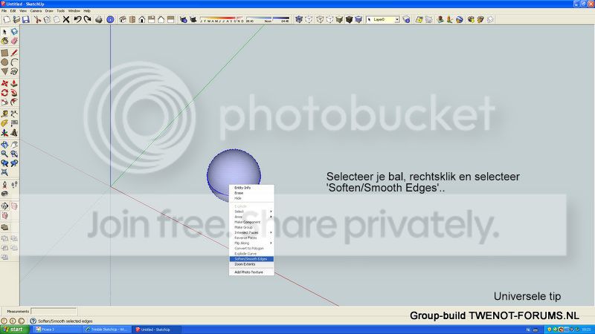Select the Walk footprints tool
The height and width of the screenshot is (334, 595).
click(x=14, y=185)
